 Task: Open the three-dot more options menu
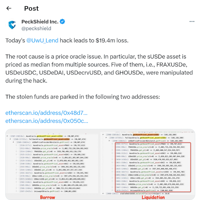tap(192, 21)
